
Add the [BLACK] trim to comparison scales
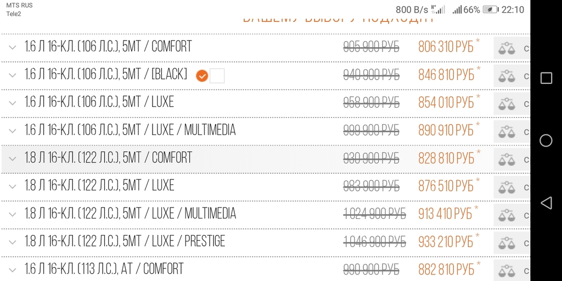[x=507, y=76]
